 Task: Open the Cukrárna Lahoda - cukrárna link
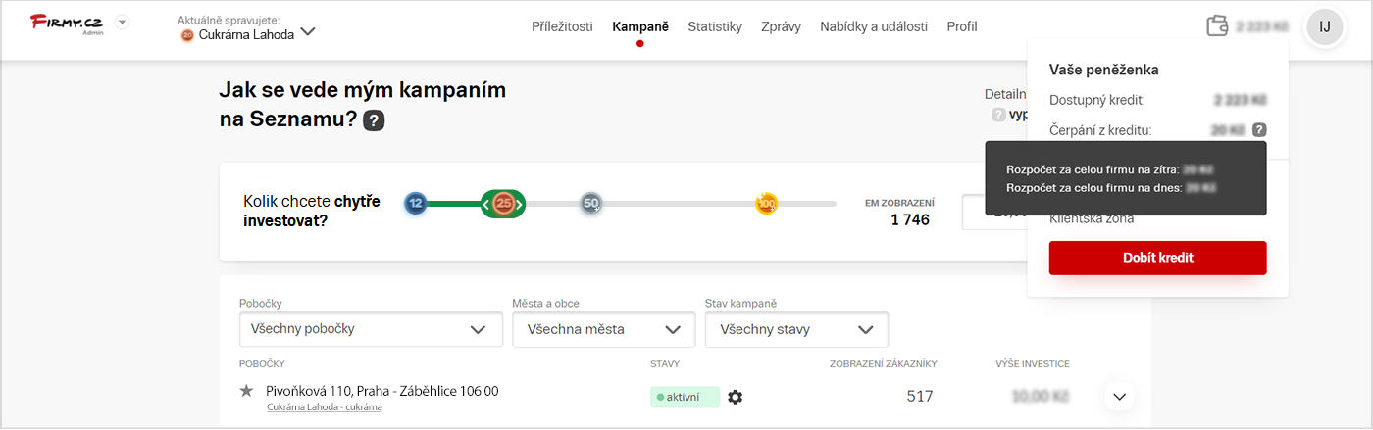click(325, 407)
